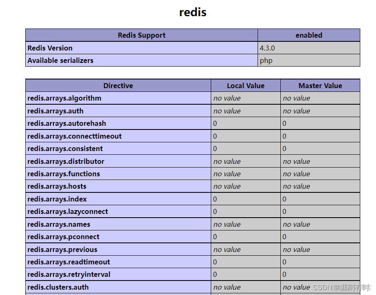Click the redis.arrays.lazyconnect directive label
The width and height of the screenshot is (376, 295).
pos(67,211)
